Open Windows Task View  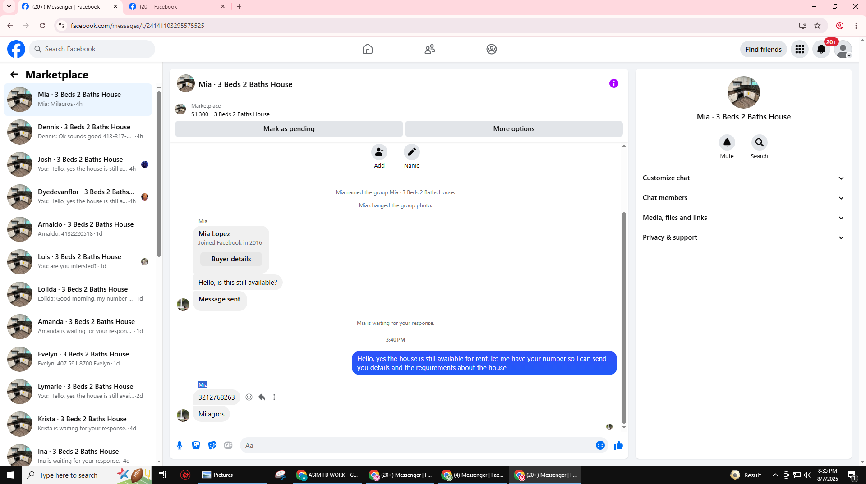162,475
